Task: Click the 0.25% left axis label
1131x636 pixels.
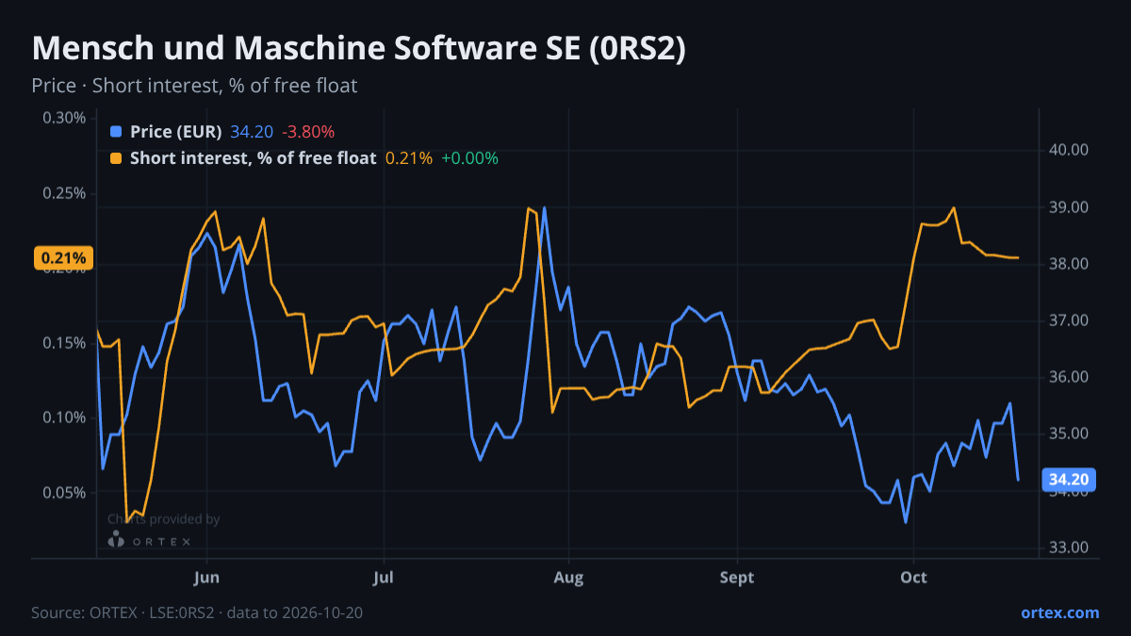Action: 64,193
